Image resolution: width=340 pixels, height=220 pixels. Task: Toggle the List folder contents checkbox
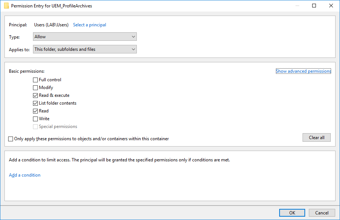point(36,103)
